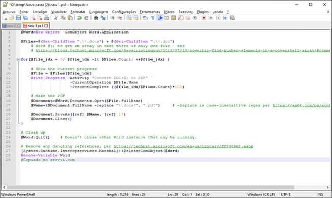332x198 pixels.
Task: Create a new document with the New icon
Action: click(5, 18)
